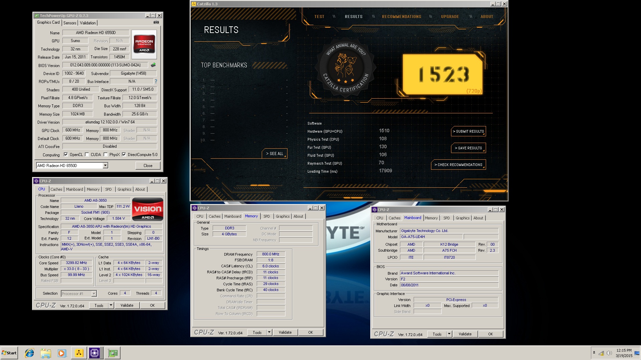Click the GPU-Z taskbar icon

113,353
